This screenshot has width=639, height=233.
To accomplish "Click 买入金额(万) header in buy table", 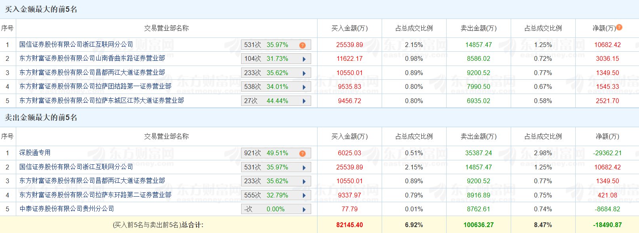I will [349, 28].
